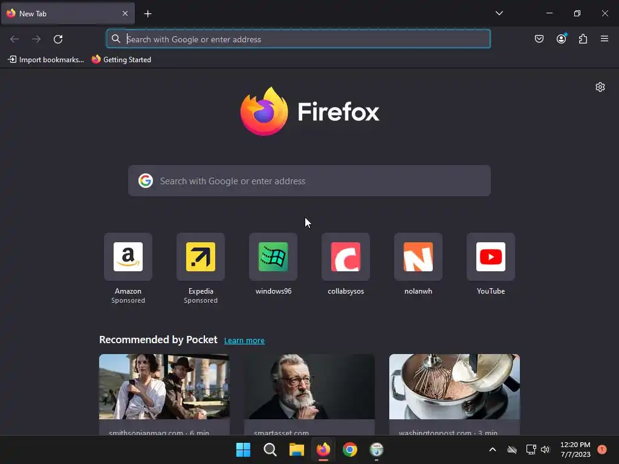Viewport: 619px width, 464px height.
Task: Launch Google Chrome from the taskbar
Action: (350, 449)
